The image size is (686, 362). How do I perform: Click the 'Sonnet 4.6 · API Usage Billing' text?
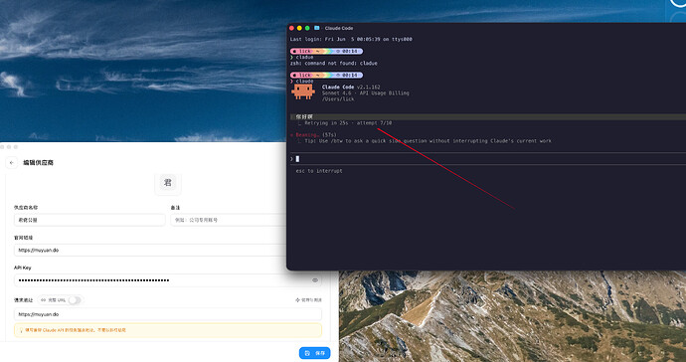365,93
